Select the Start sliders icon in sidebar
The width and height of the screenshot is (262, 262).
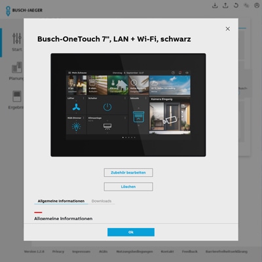pos(17,39)
